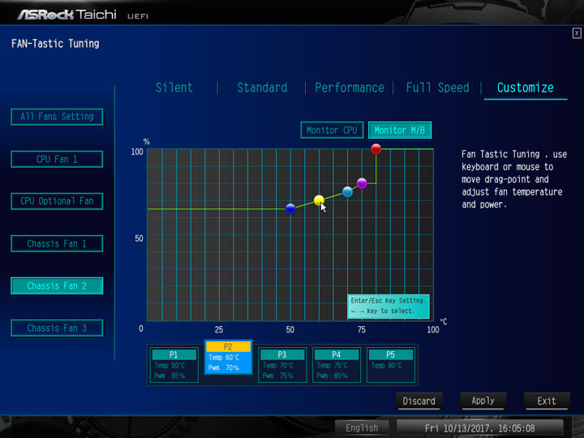Select the Customize tab
584x438 pixels.
pos(525,88)
